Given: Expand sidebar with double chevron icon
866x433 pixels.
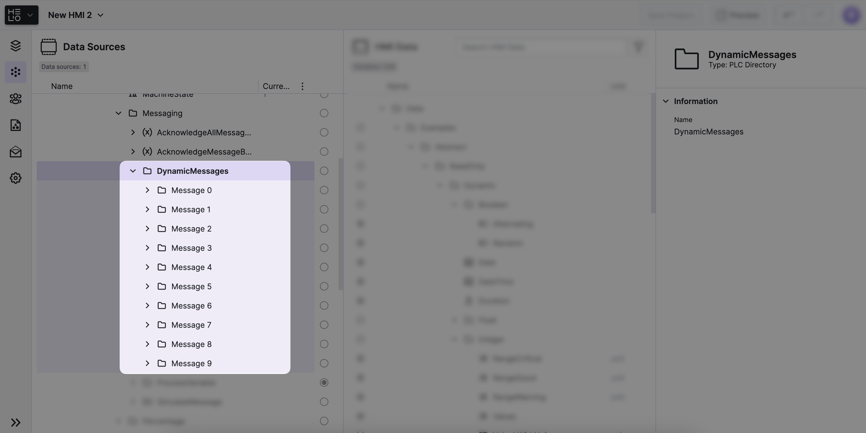Looking at the screenshot, I should (15, 422).
